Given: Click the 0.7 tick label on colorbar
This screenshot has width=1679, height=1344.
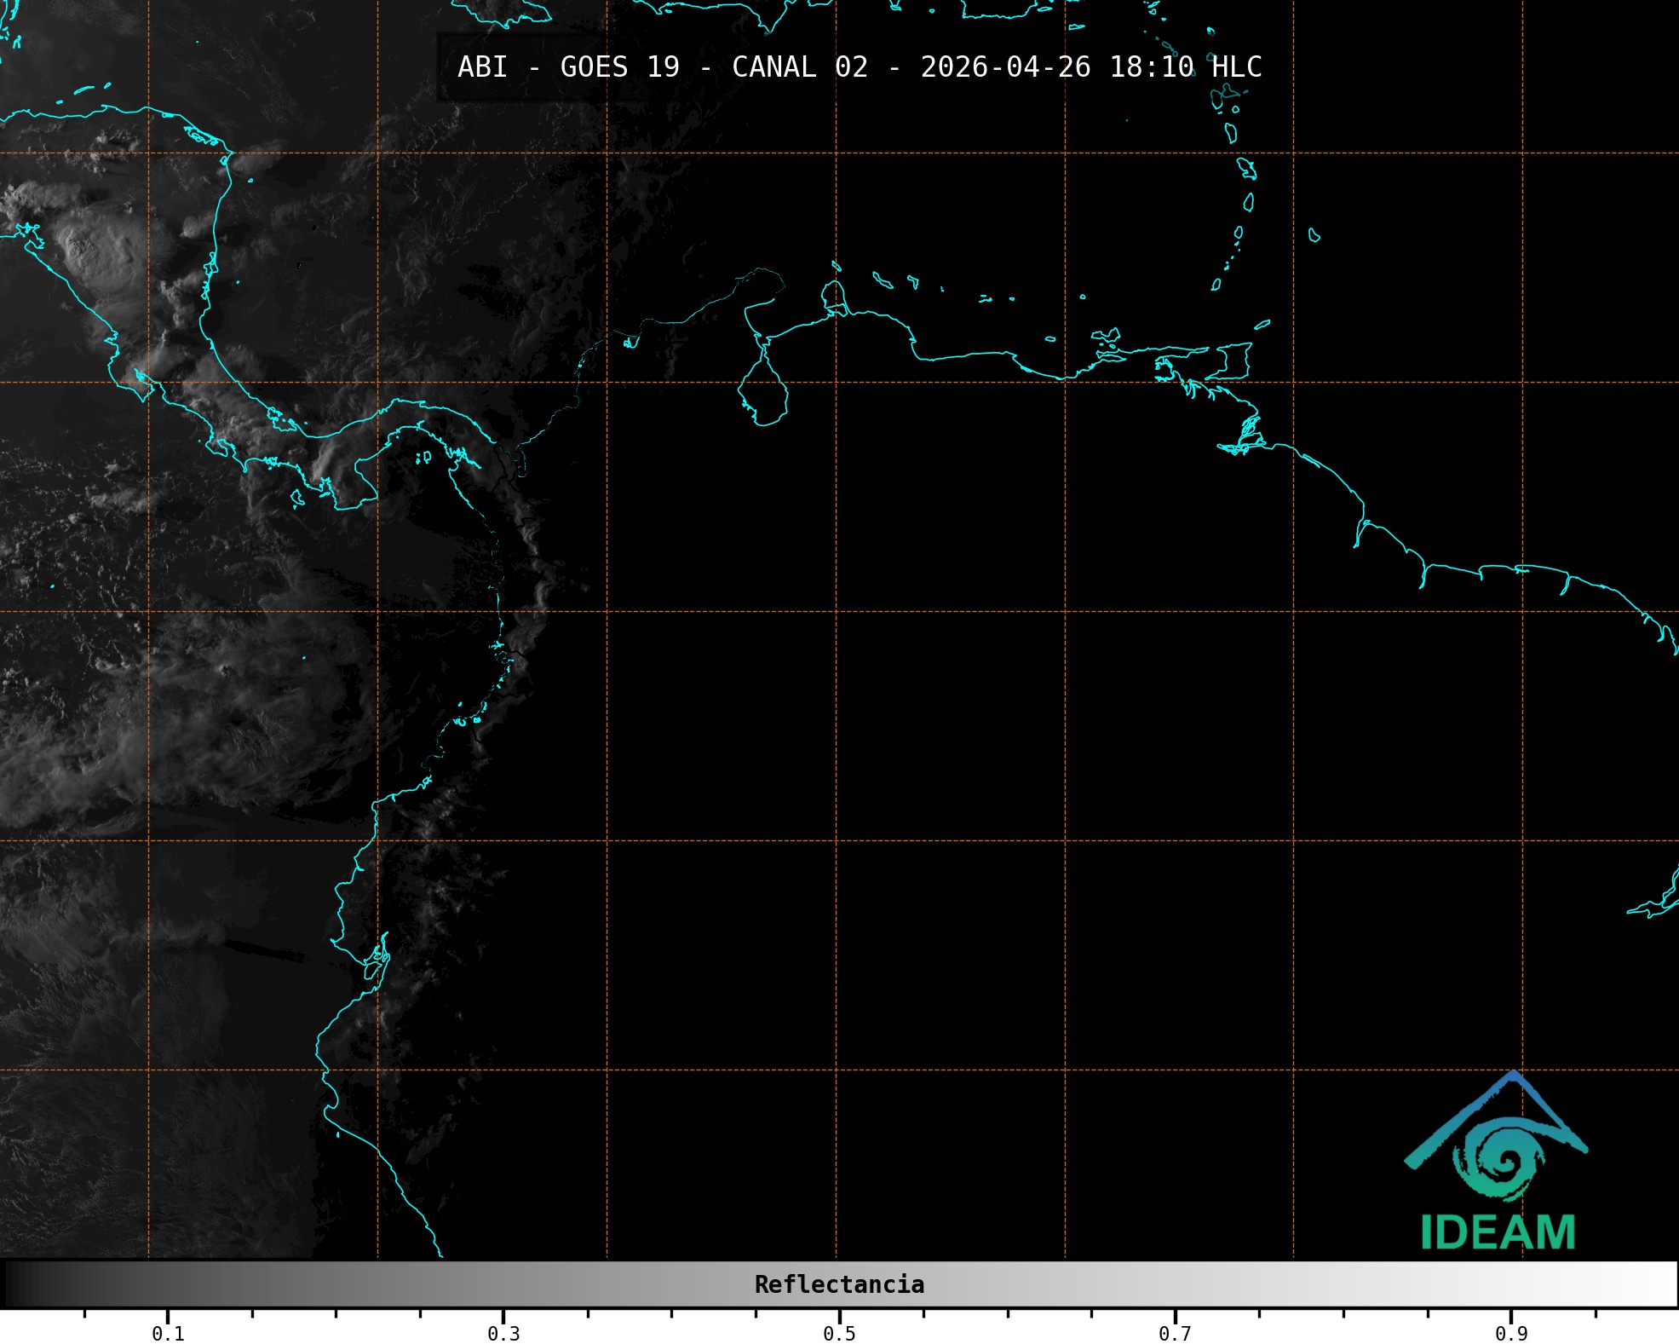Looking at the screenshot, I should [1175, 1333].
